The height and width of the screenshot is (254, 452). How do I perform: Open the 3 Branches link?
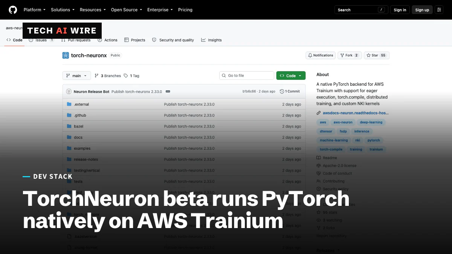coord(108,76)
